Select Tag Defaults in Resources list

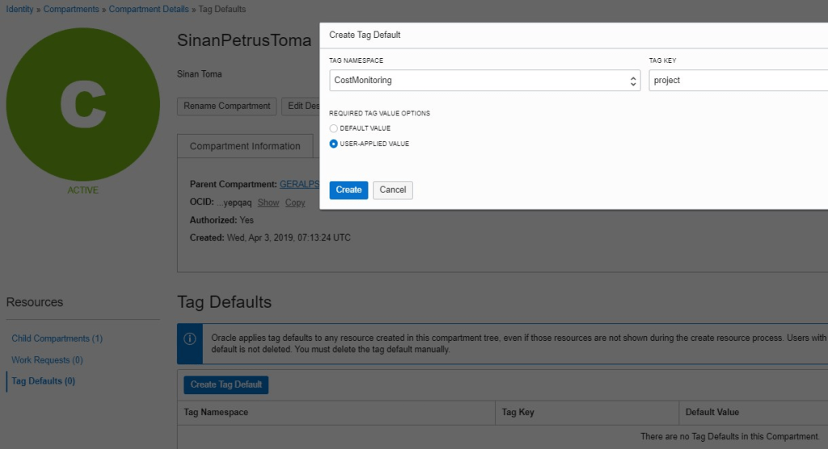pos(43,381)
